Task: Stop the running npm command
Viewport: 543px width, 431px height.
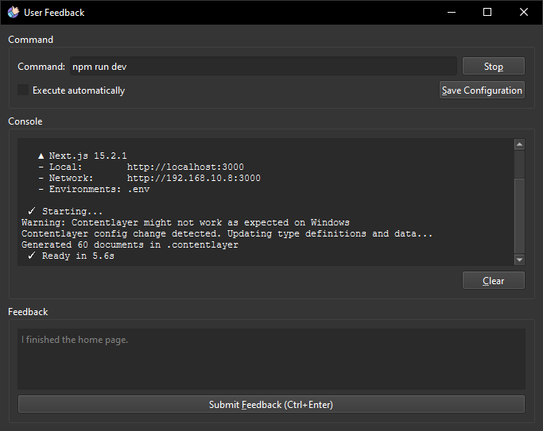Action: [x=494, y=66]
